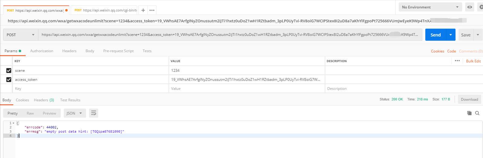
Task: Open response Headers (3) tab
Action: (44, 100)
